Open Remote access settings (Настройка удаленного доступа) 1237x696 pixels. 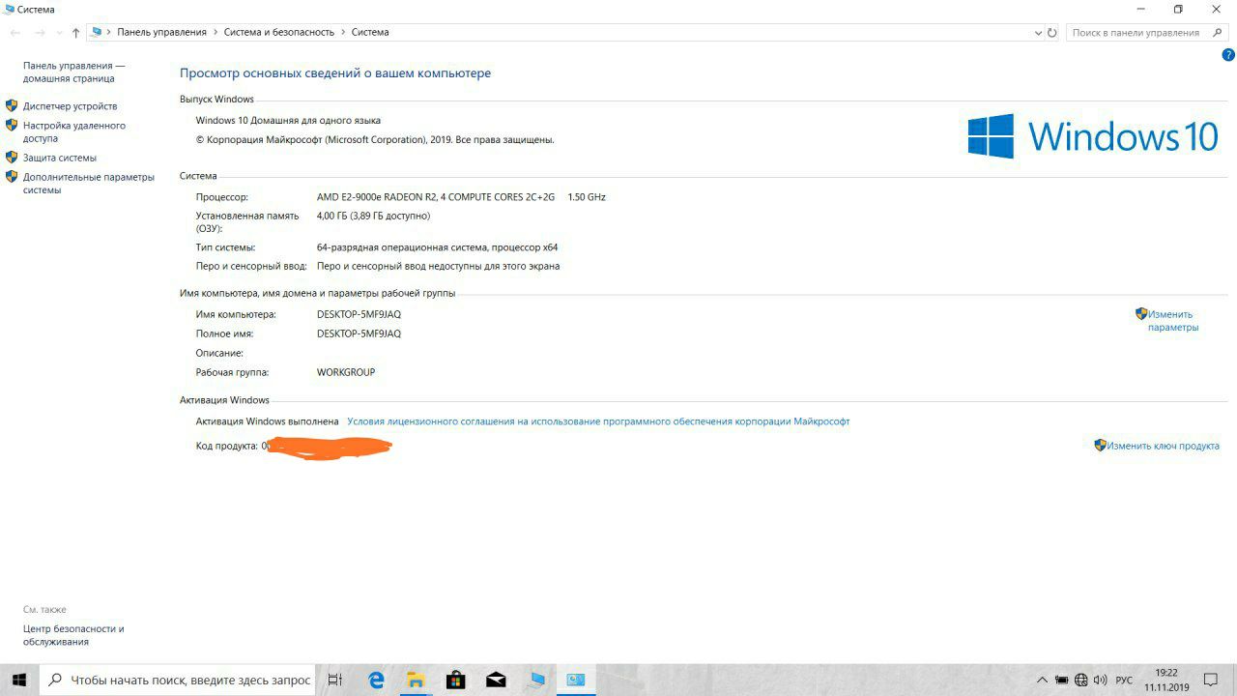74,131
